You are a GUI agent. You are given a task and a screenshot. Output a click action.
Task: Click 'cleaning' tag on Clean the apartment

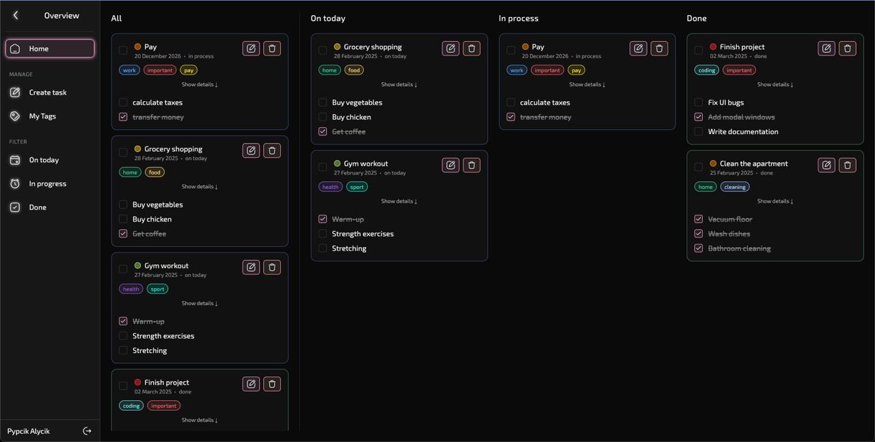735,187
